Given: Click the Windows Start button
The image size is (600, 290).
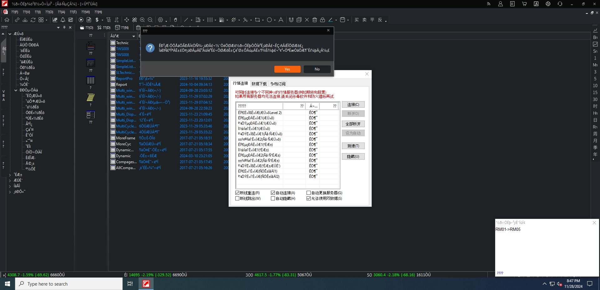Looking at the screenshot, I should (8, 284).
